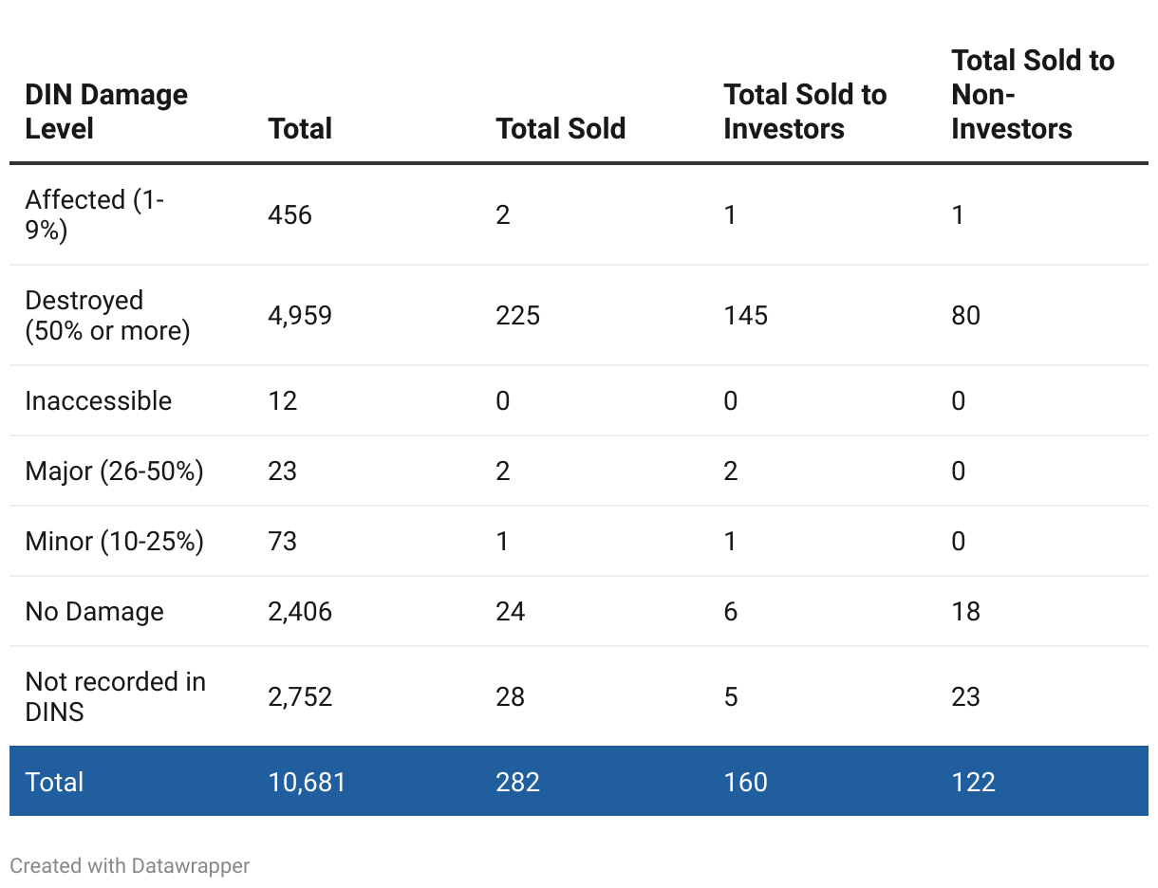Click the Not recorded in DINS label

coord(115,697)
